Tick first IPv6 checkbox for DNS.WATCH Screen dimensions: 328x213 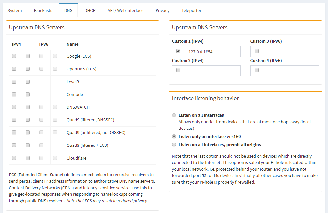click(x=41, y=107)
